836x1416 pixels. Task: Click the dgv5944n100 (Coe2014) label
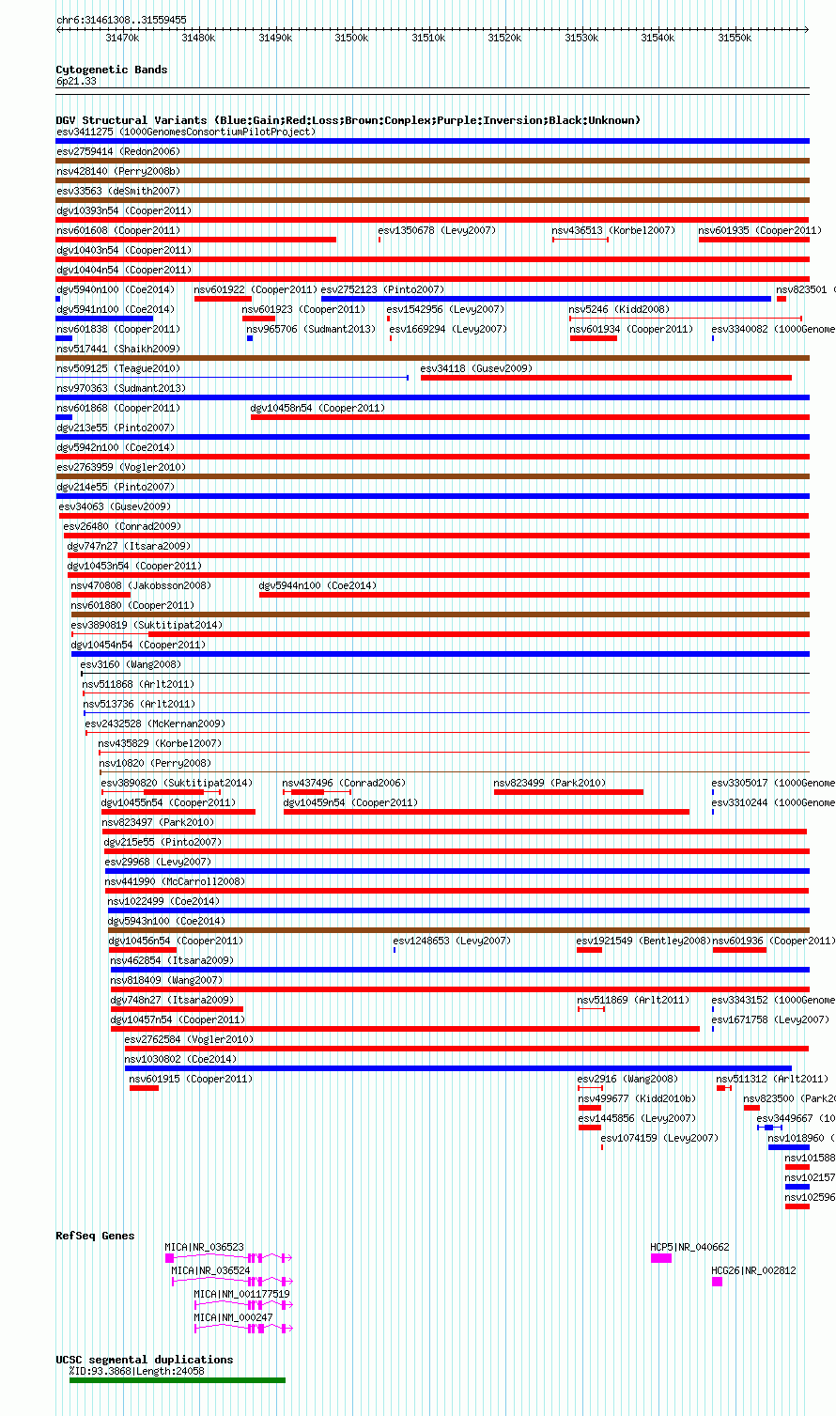318,585
